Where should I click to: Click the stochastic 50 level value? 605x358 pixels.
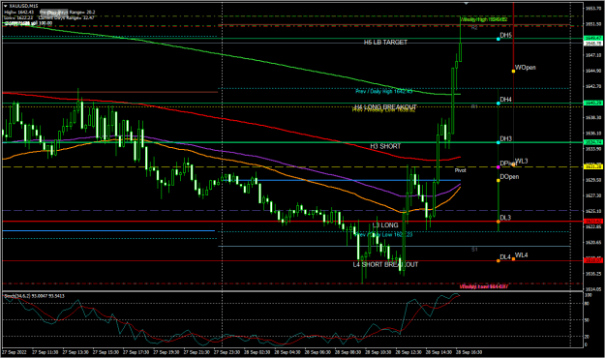point(587,320)
